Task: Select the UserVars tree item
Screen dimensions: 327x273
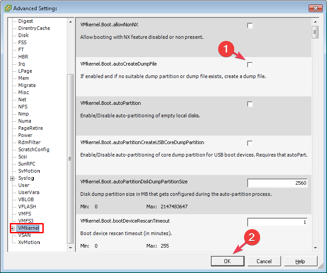Action: [29, 192]
